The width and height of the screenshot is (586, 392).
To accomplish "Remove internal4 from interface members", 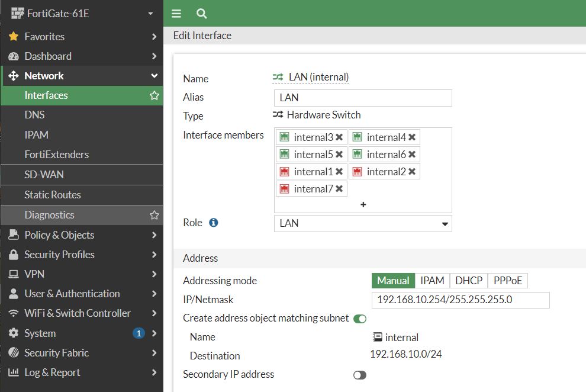I will coord(412,137).
